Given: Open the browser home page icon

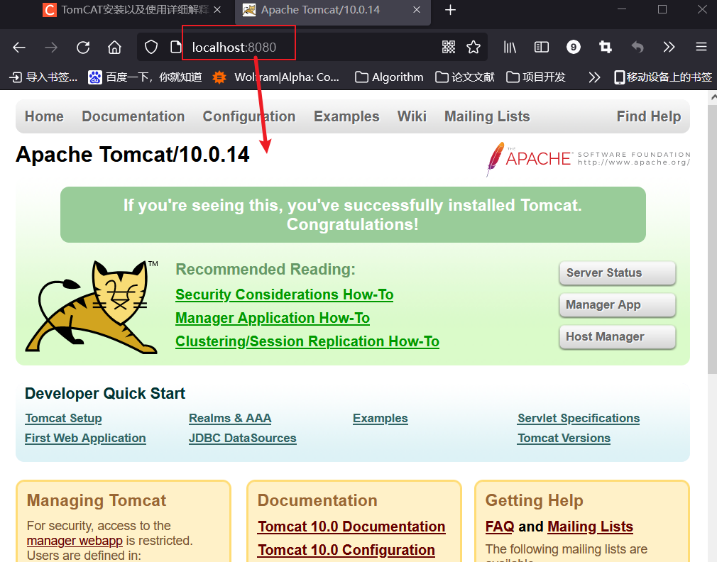Looking at the screenshot, I should [114, 47].
